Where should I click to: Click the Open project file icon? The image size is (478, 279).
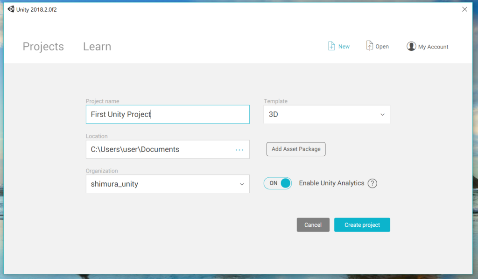coord(370,46)
